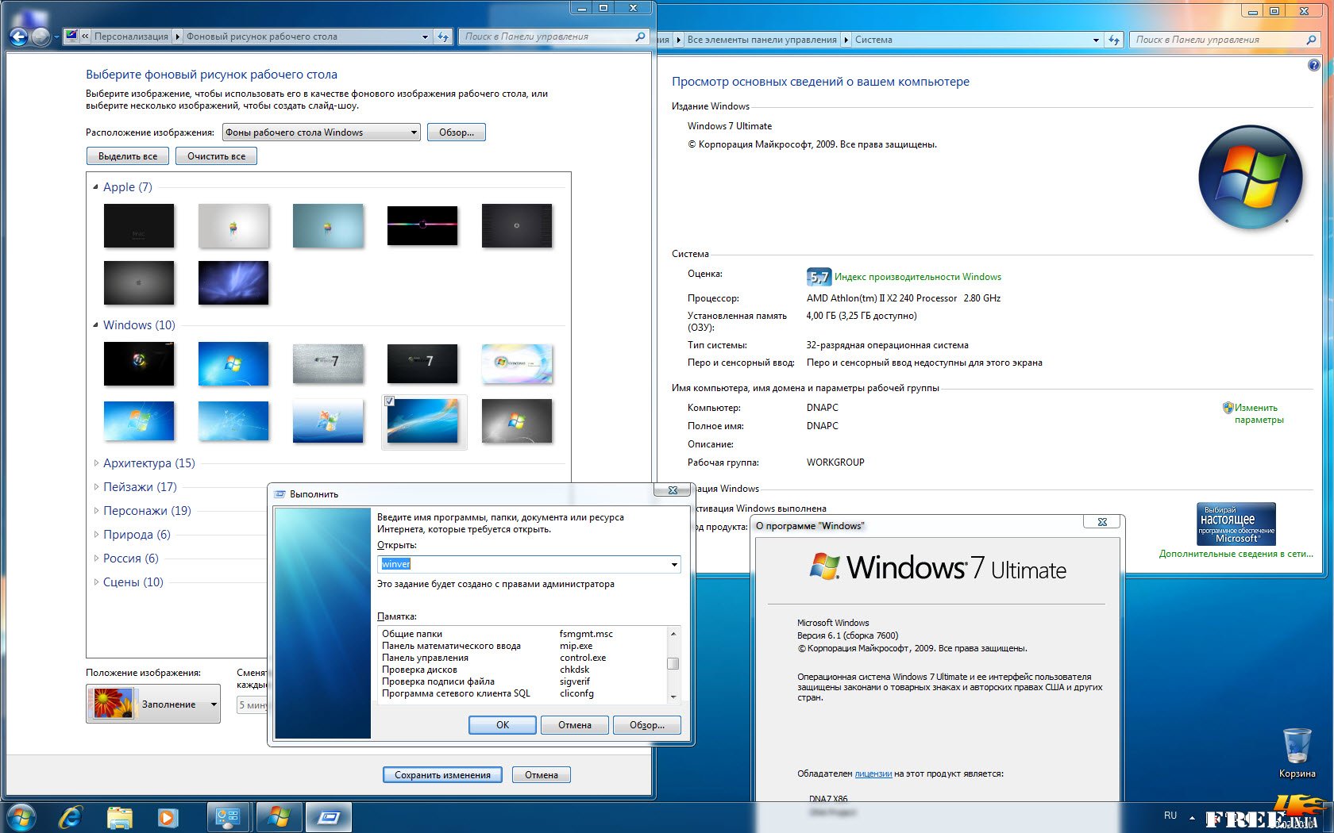Click the search magnifier in System window
This screenshot has width=1334, height=833.
pyautogui.click(x=1311, y=40)
